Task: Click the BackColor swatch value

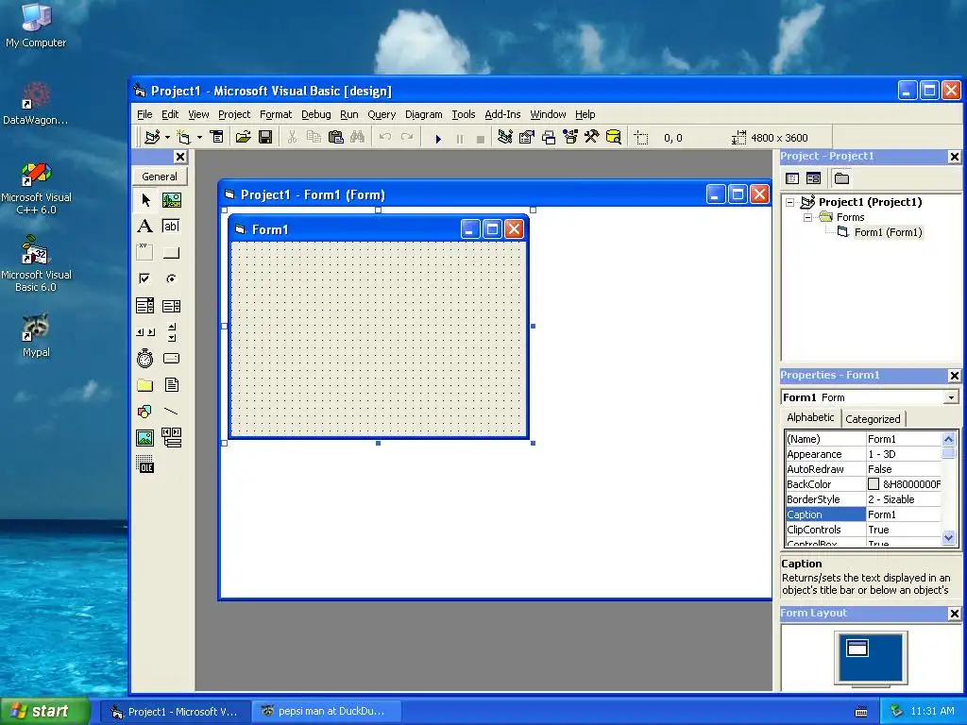Action: click(x=874, y=484)
